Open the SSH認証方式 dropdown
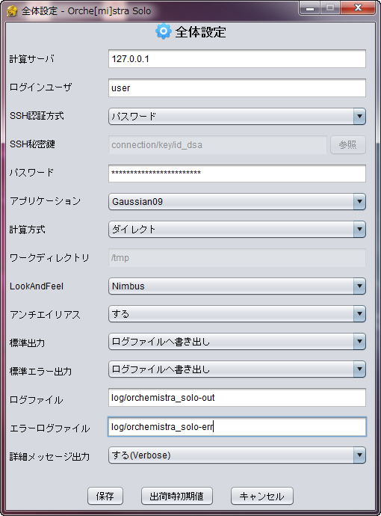 [x=237, y=116]
